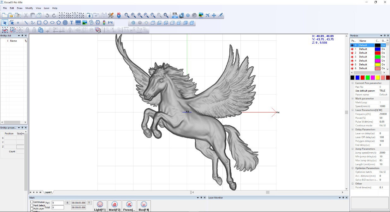Select the Rectangle drawing tool
390x212 pixels.
pyautogui.click(x=39, y=22)
